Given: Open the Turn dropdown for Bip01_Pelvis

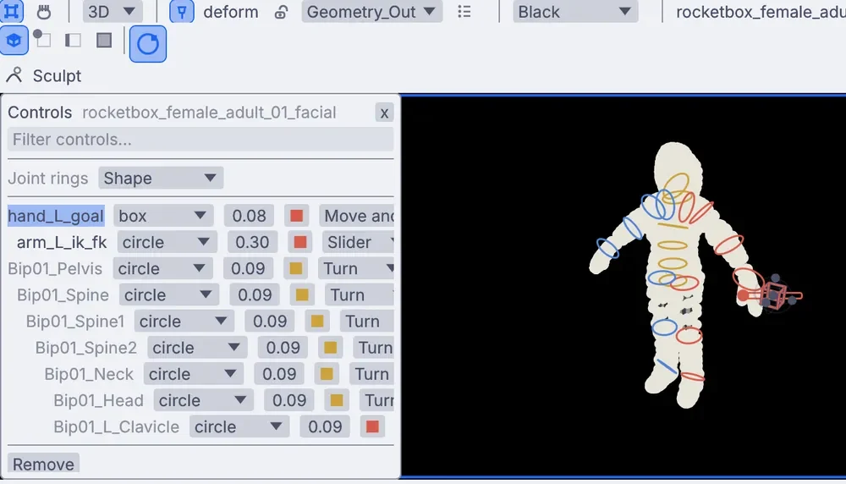Looking at the screenshot, I should pyautogui.click(x=356, y=269).
